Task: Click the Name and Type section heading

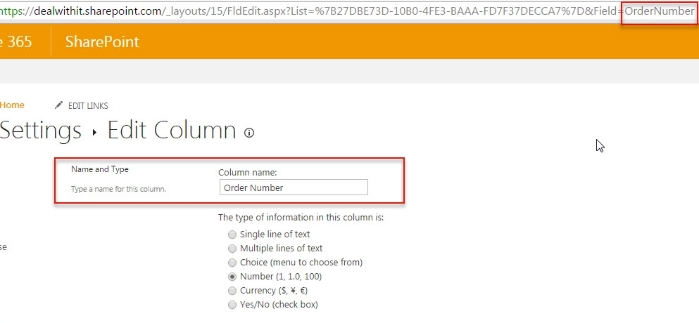Action: [100, 169]
